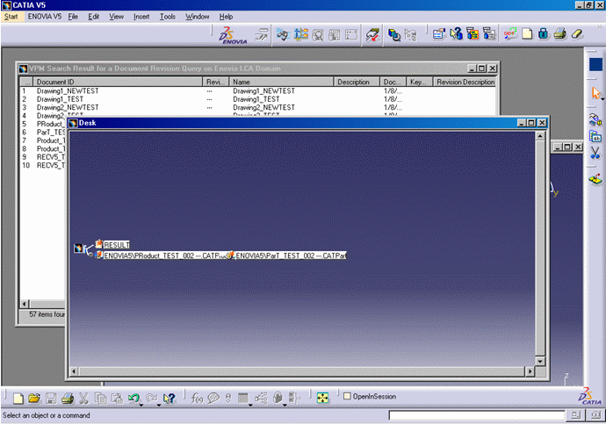
Task: Click the Revision Description column header
Action: [465, 82]
